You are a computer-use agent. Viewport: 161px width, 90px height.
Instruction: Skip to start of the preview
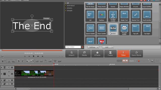25,56
